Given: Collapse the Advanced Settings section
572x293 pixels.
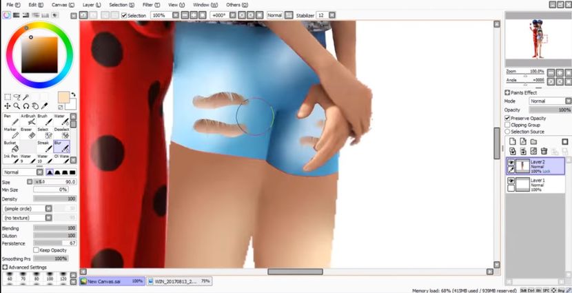Looking at the screenshot, I should coord(5,267).
